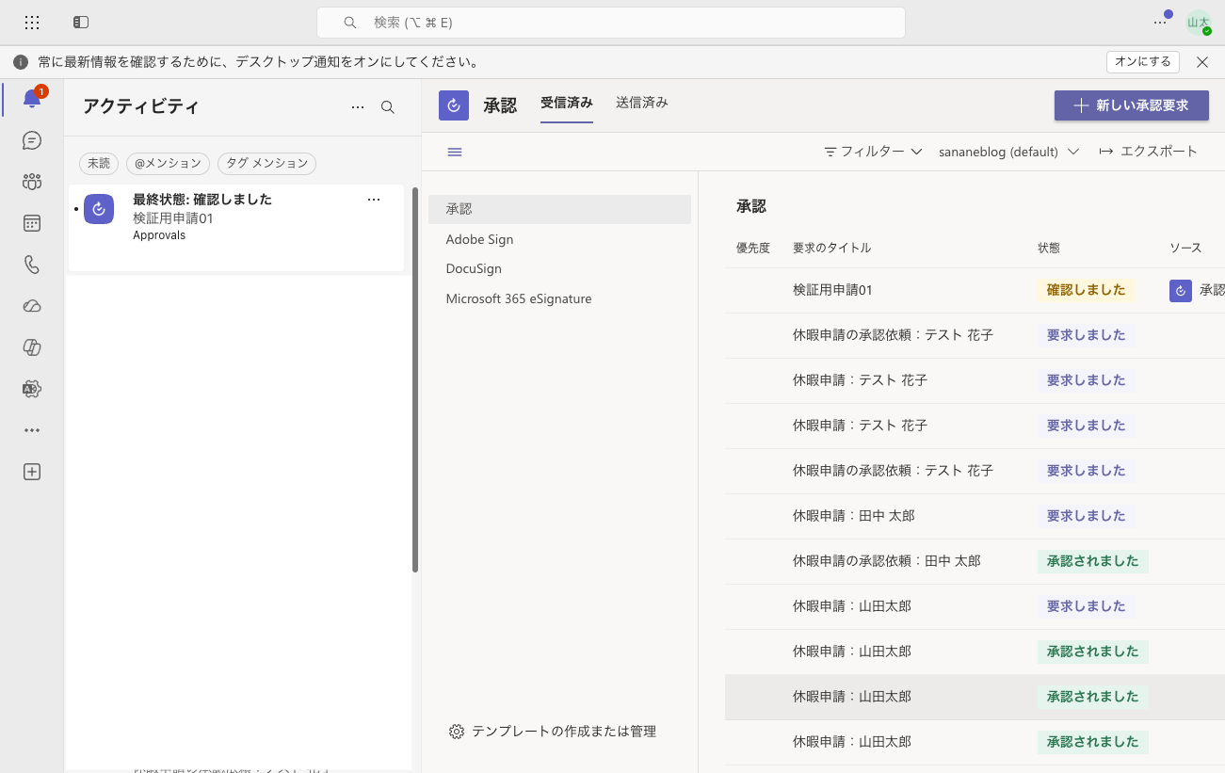The width and height of the screenshot is (1225, 773).
Task: Select Adobe Sign in the provider list
Action: tap(559, 239)
